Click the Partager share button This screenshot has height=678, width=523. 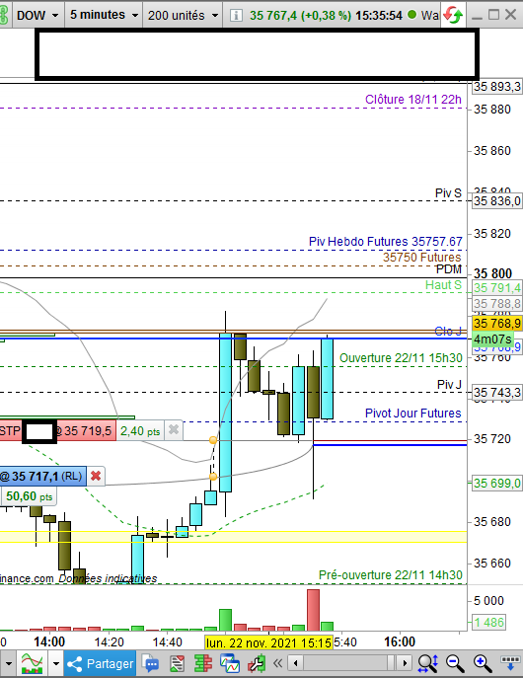[x=101, y=663]
